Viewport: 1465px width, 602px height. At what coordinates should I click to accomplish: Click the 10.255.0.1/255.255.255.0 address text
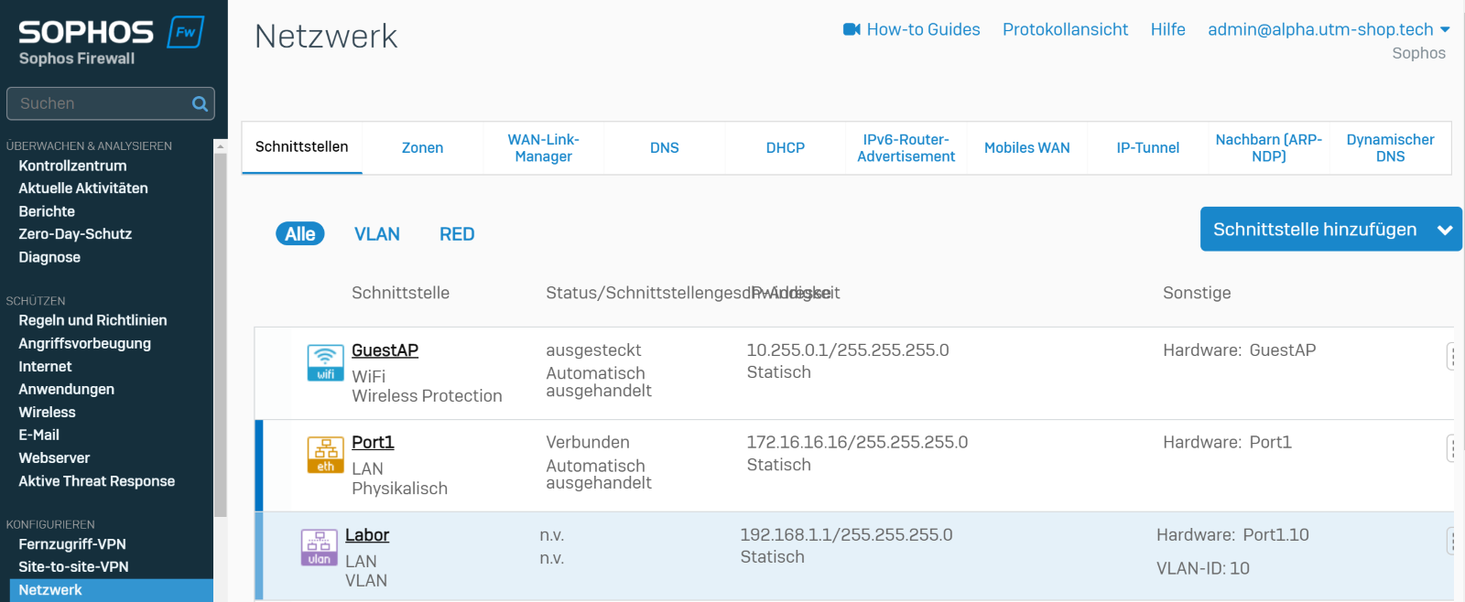[848, 350]
